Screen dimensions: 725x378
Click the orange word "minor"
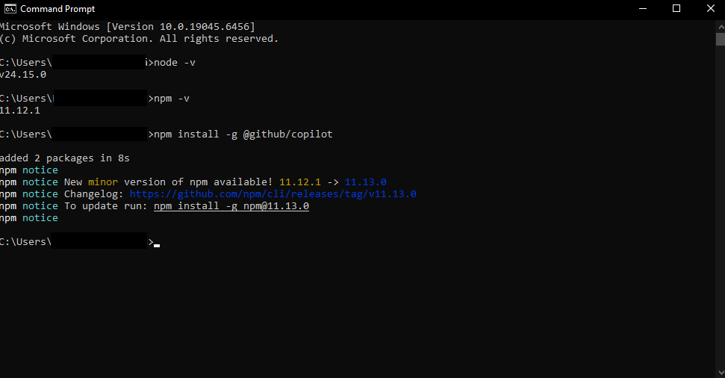click(103, 182)
